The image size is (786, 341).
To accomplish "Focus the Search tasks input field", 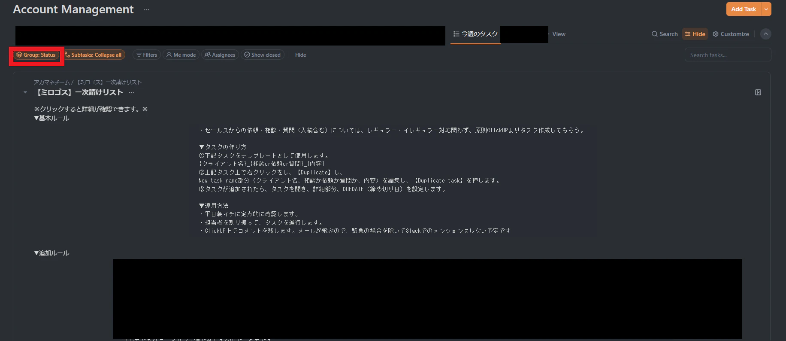I will [x=728, y=55].
